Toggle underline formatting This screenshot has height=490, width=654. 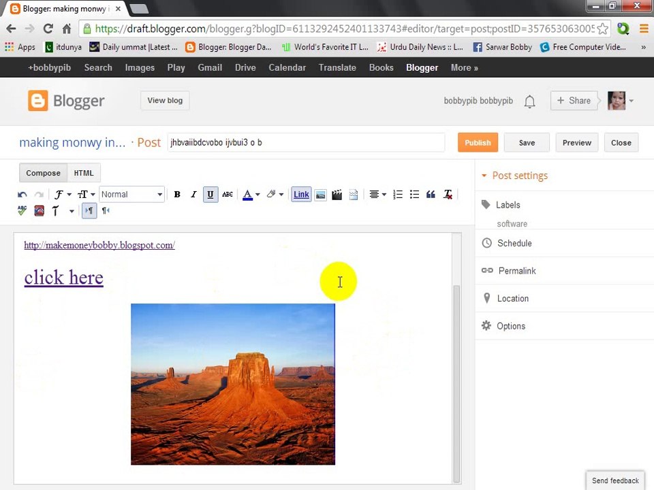pos(211,195)
